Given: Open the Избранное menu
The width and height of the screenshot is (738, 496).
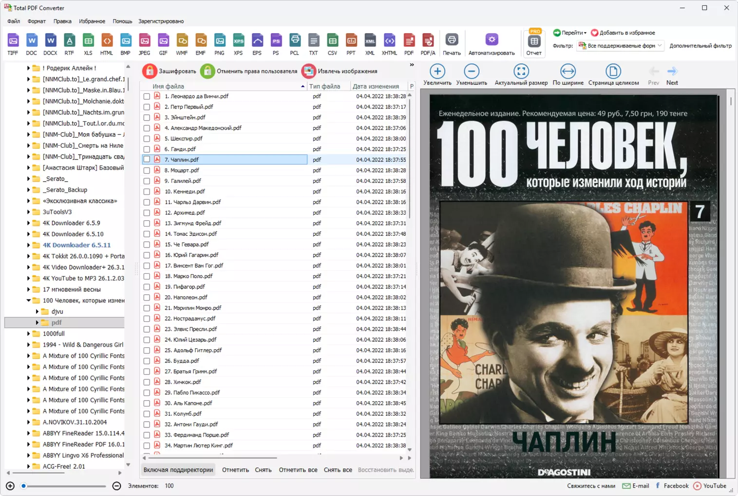Looking at the screenshot, I should click(x=92, y=21).
